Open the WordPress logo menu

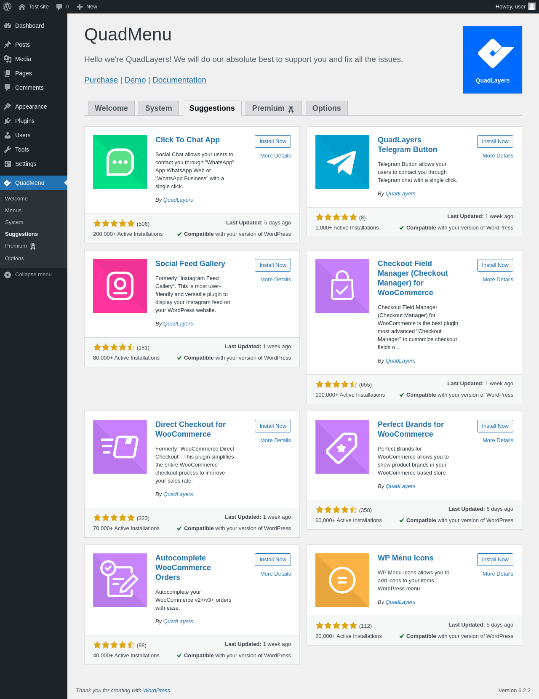[7, 7]
